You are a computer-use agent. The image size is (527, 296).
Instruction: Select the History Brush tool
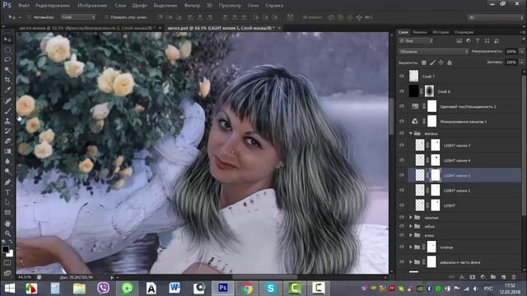tap(7, 131)
